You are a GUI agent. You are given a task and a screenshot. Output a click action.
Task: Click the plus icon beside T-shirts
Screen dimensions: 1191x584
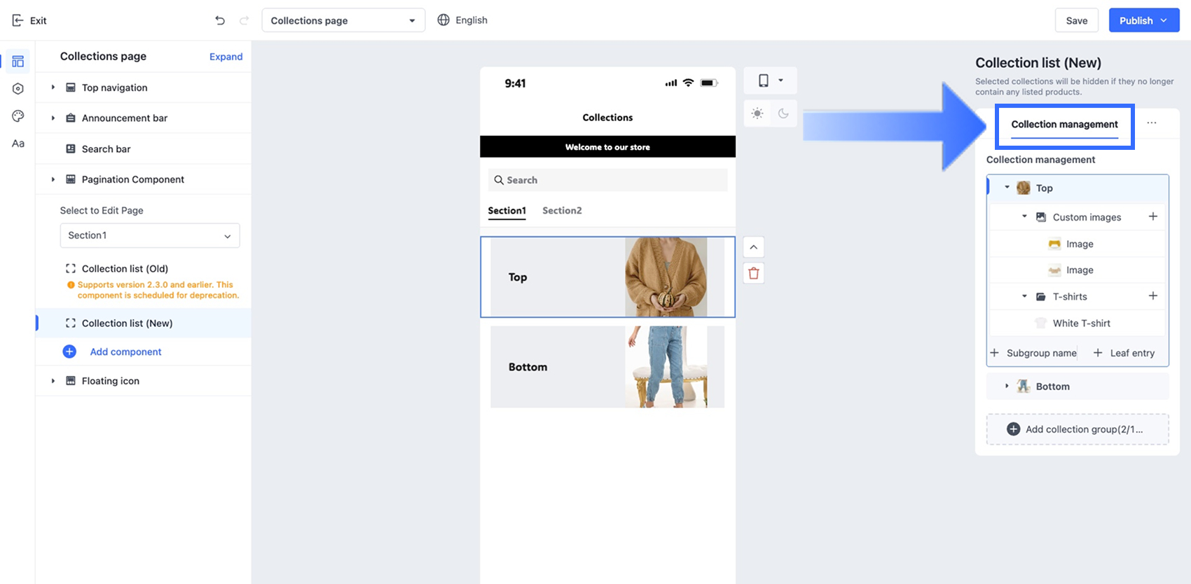pyautogui.click(x=1152, y=296)
